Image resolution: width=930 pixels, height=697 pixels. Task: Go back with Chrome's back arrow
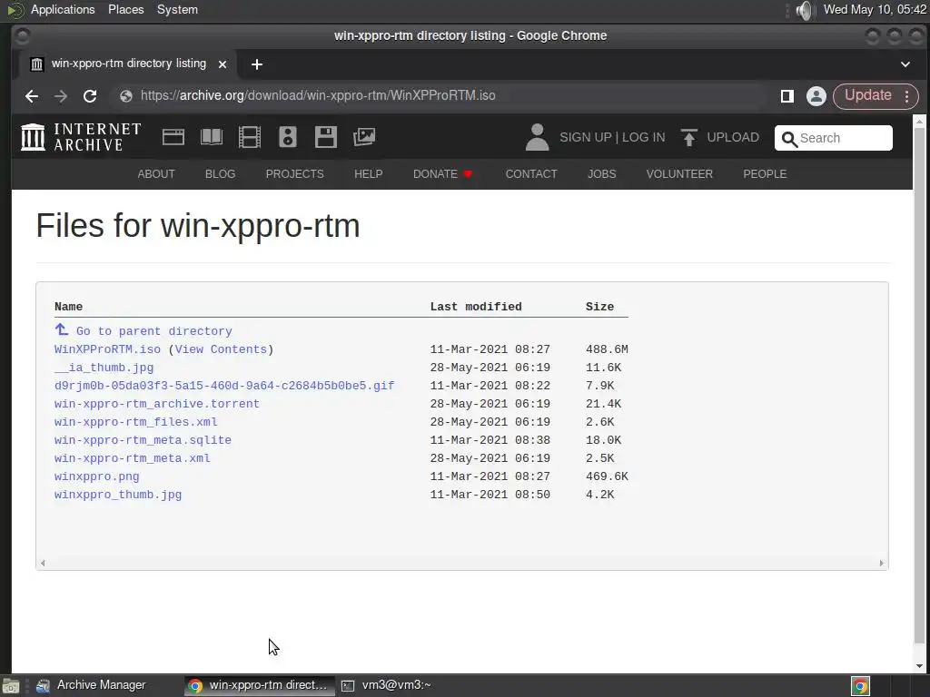click(x=32, y=96)
